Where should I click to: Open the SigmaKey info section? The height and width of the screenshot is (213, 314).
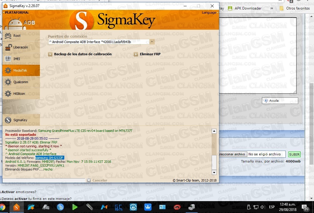[21, 120]
